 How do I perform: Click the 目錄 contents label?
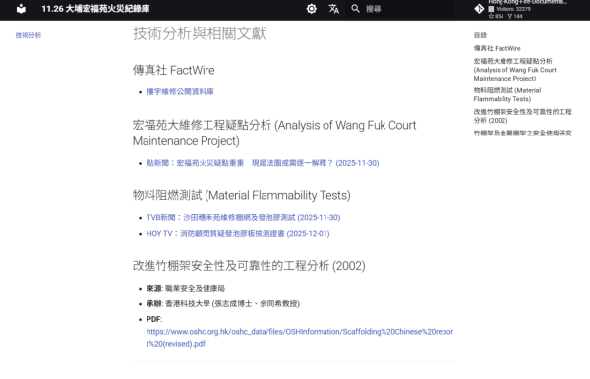(x=480, y=35)
